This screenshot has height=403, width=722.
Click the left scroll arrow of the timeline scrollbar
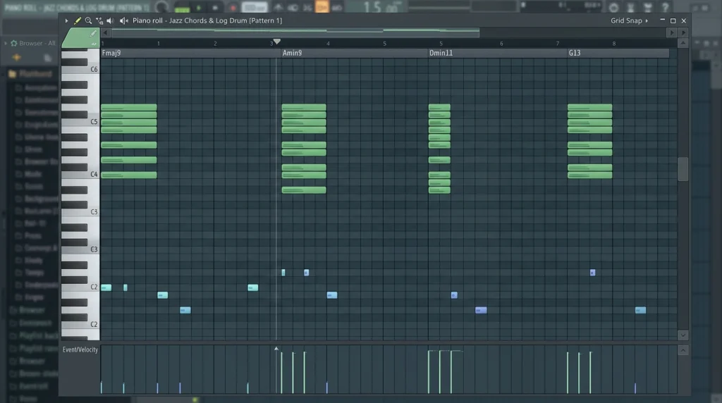click(106, 32)
